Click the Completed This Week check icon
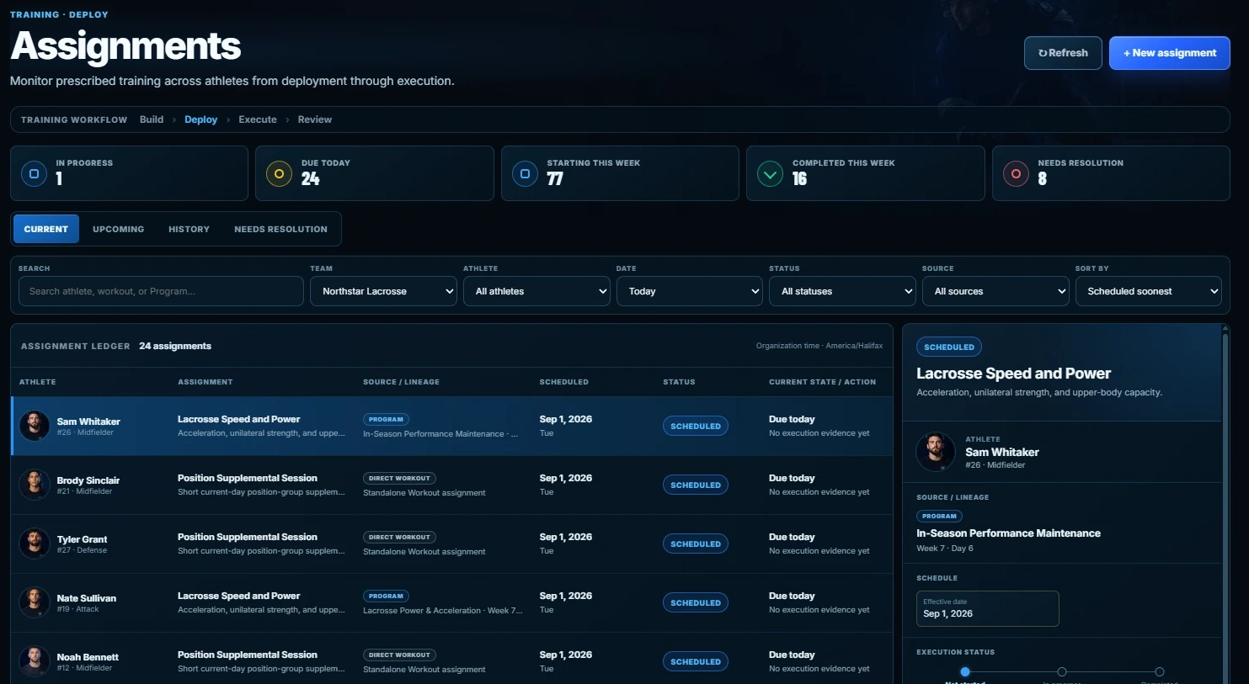 (x=770, y=174)
